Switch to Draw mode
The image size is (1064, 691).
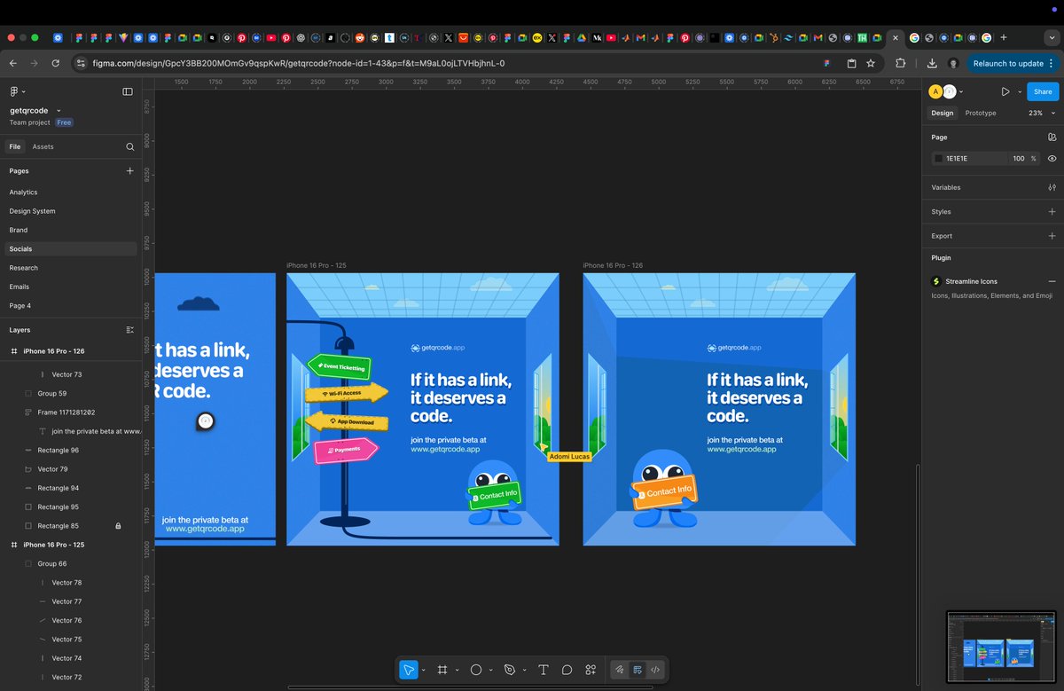(x=620, y=670)
